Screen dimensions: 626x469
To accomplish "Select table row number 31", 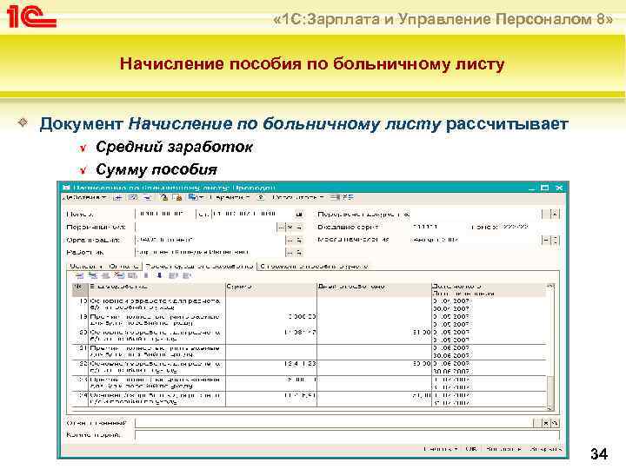I will click(x=309, y=352).
